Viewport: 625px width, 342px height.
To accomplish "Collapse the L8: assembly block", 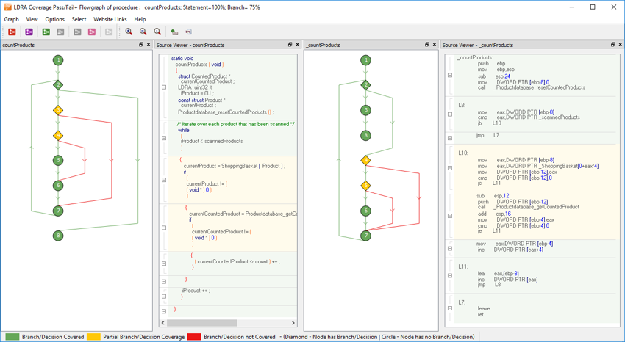I will (449, 114).
